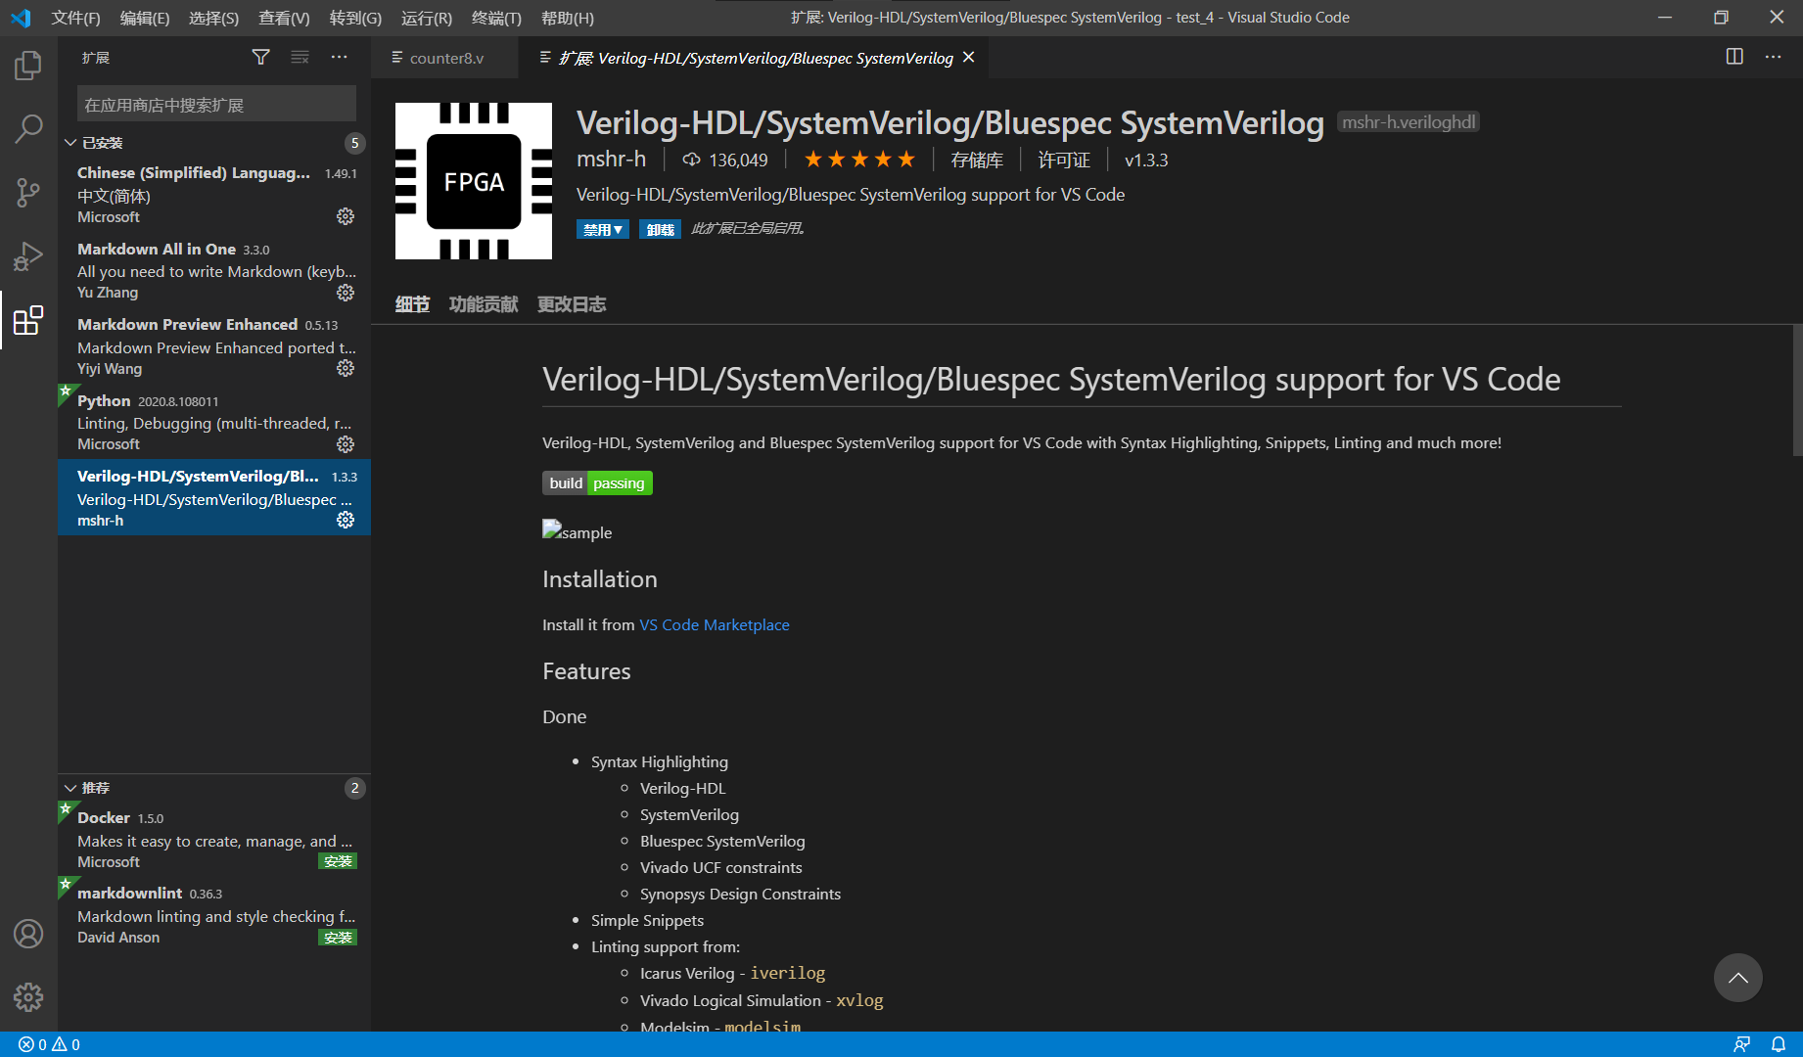Screen dimensions: 1803x1057
Task: Open the Search view in activity bar
Action: (28, 128)
